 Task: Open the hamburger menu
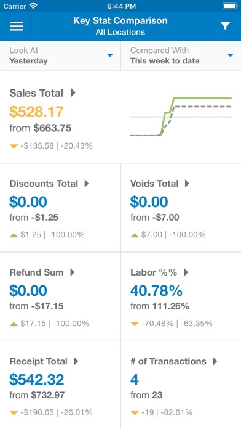(17, 27)
